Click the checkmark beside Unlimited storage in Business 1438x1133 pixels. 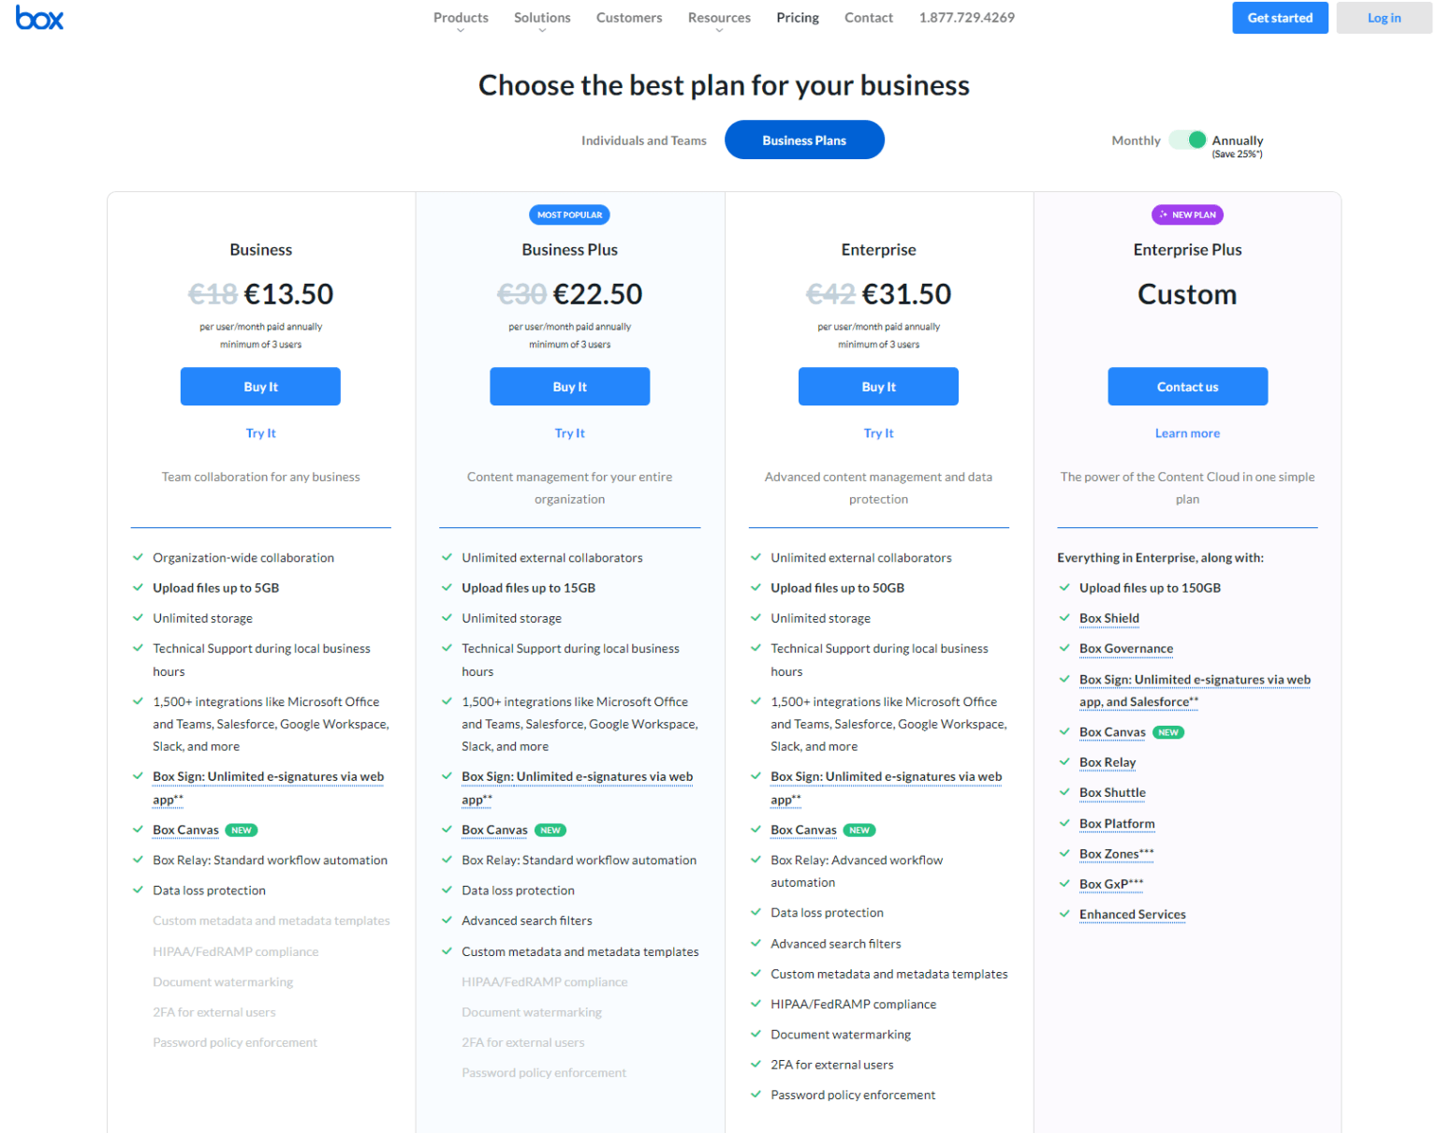tap(137, 618)
